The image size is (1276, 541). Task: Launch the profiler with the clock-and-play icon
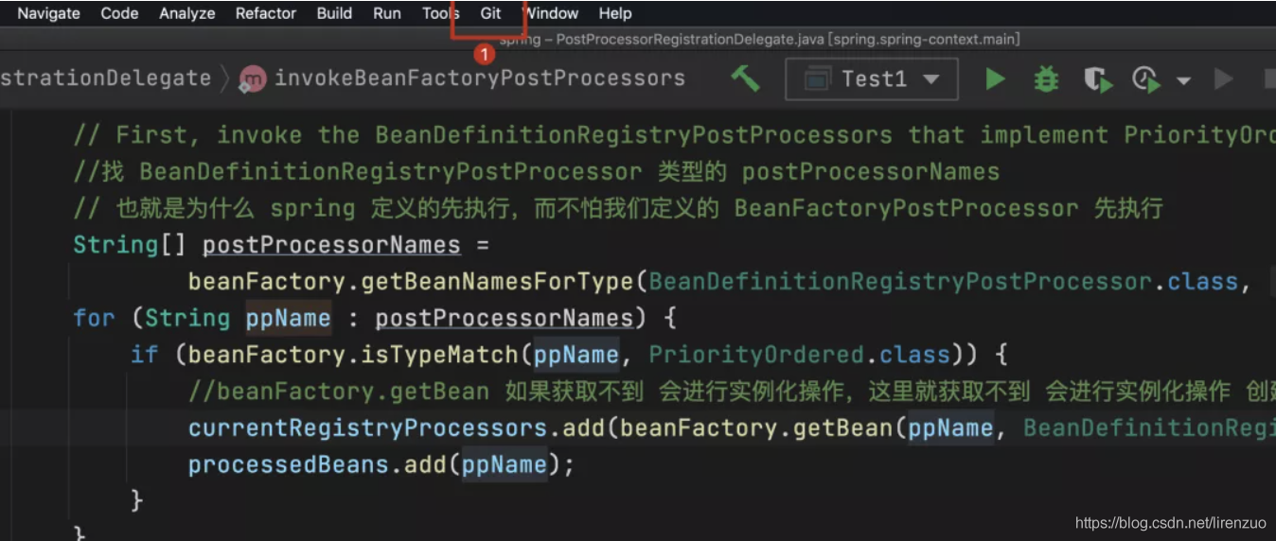click(x=1146, y=79)
